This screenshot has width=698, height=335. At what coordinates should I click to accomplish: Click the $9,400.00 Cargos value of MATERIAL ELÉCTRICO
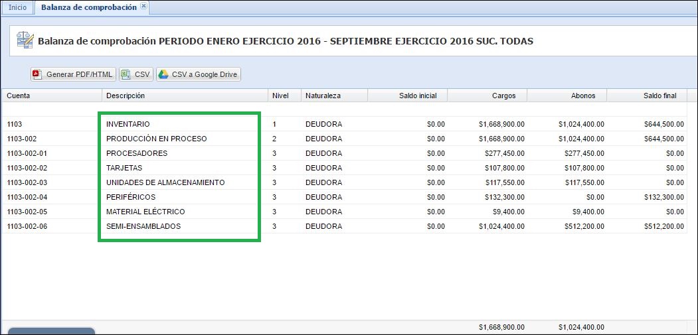(508, 212)
